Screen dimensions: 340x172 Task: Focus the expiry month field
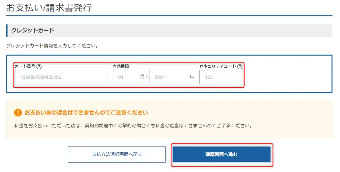click(126, 77)
